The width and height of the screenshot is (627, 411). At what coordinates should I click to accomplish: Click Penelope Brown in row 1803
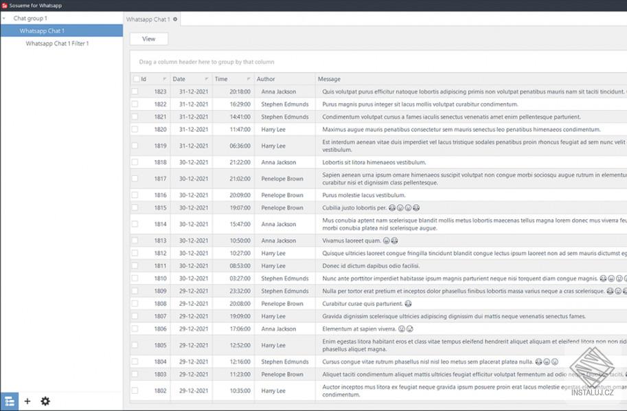[282, 374]
